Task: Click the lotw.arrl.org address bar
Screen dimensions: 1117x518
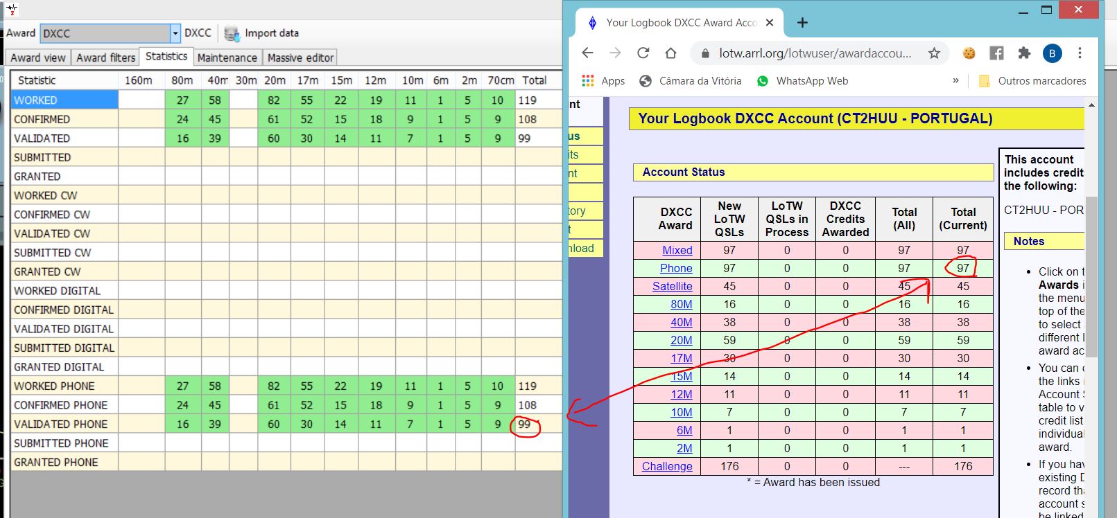Action: pyautogui.click(x=815, y=53)
